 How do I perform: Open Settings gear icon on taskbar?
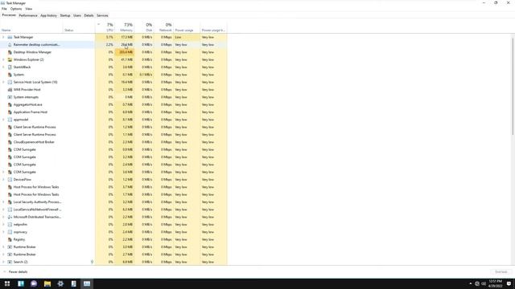60,283
